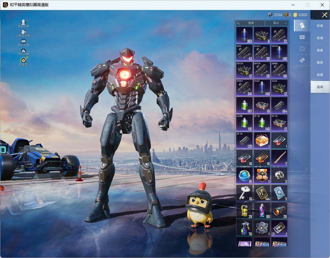Switch to the 战备 tab
Screen dimensions: 330x258
point(320,75)
